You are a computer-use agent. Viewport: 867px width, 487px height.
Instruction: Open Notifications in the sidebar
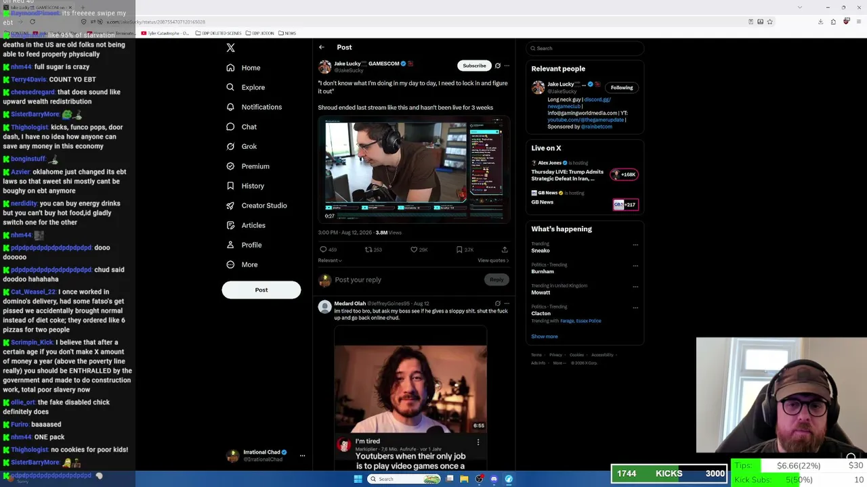(x=254, y=107)
